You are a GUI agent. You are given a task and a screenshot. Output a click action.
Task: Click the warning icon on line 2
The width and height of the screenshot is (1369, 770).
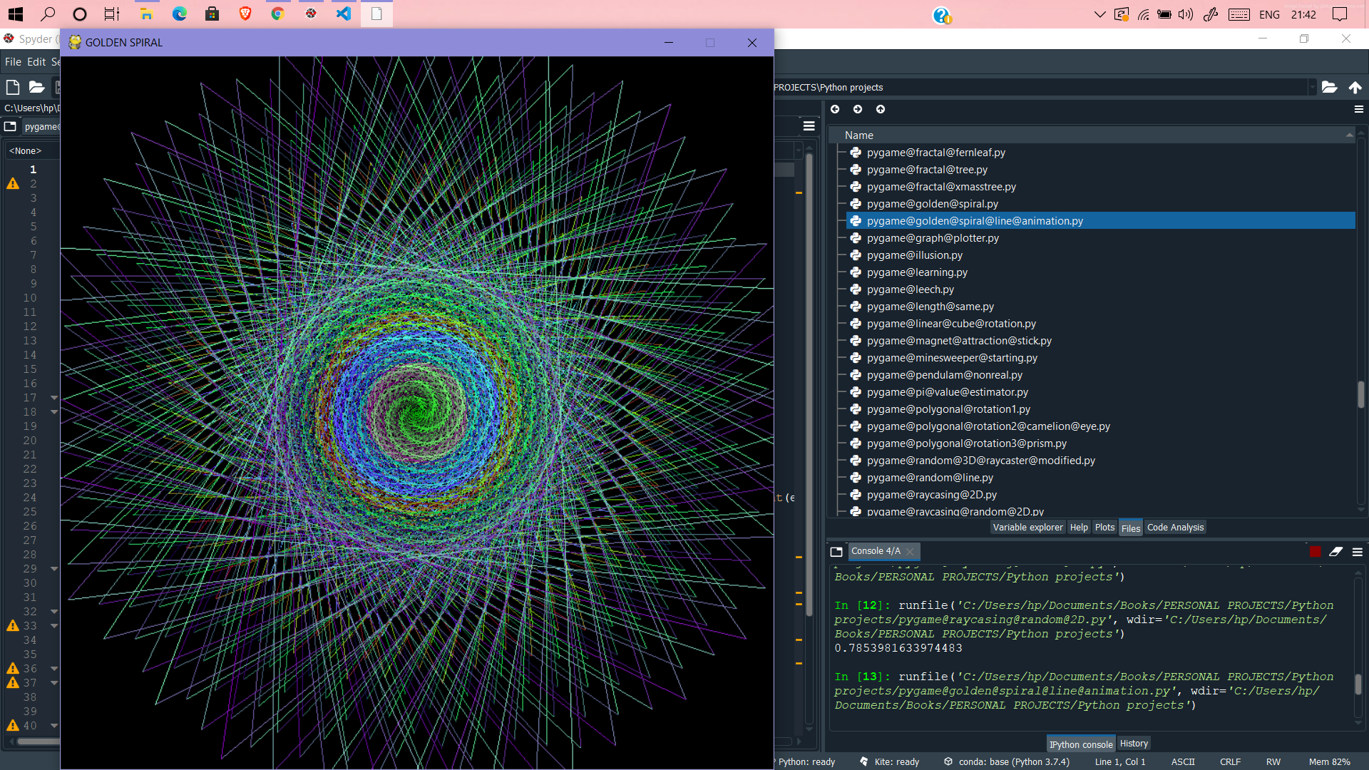click(x=13, y=183)
